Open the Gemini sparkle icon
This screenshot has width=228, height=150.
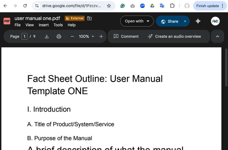pyautogui.click(x=198, y=21)
